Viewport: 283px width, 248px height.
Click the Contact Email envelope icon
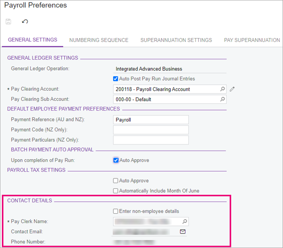click(183, 232)
